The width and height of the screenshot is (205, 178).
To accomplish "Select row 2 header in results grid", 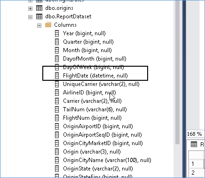I will (196, 173).
